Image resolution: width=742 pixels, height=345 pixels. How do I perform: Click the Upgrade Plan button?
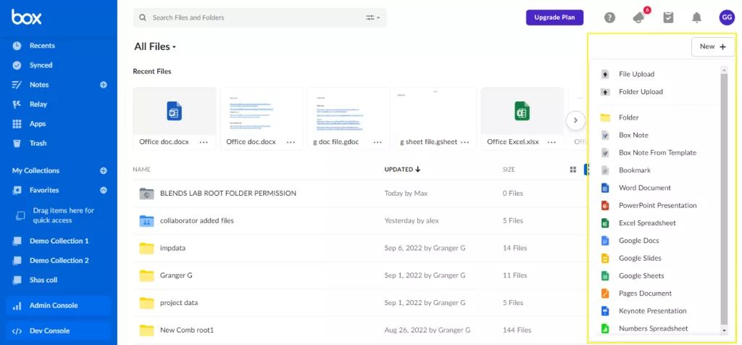tap(554, 17)
